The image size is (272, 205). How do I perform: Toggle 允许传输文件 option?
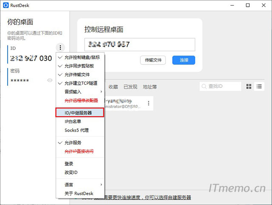click(x=80, y=75)
